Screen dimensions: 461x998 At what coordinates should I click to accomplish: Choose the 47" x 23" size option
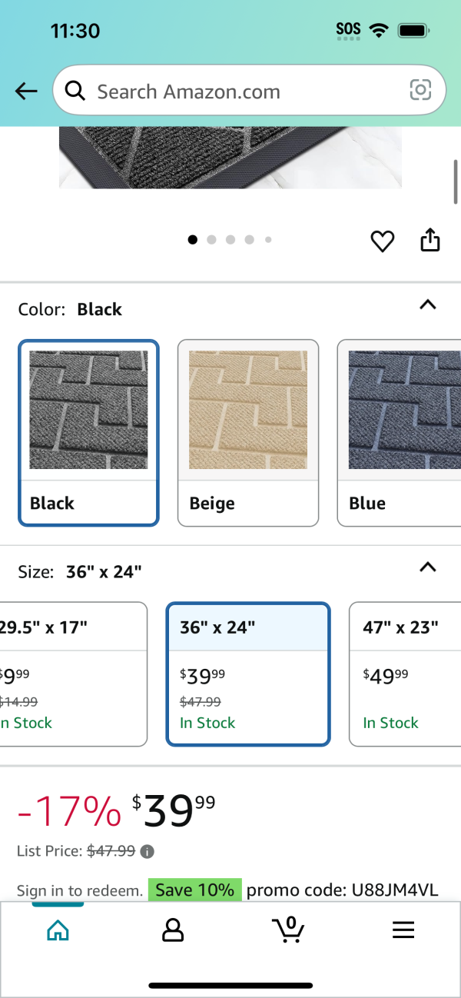click(405, 674)
